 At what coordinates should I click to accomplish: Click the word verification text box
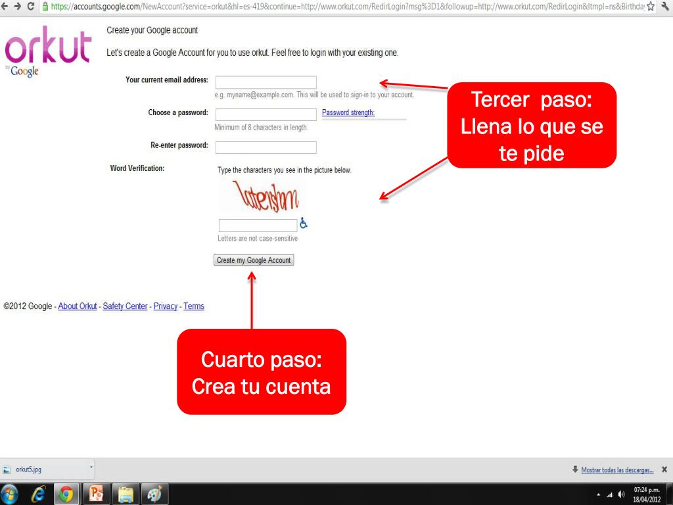(258, 225)
